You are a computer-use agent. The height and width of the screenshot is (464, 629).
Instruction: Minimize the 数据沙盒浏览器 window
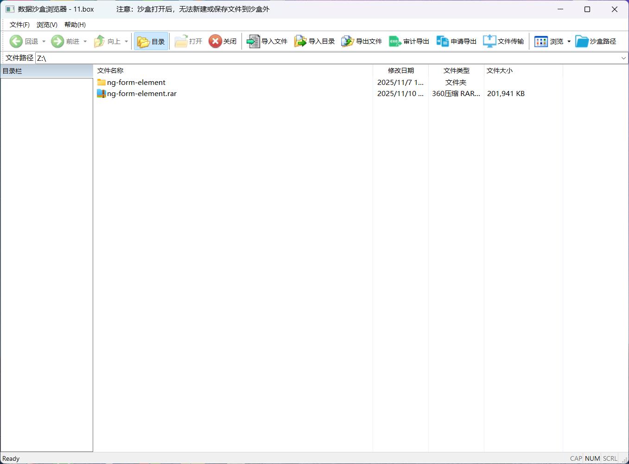(x=560, y=9)
